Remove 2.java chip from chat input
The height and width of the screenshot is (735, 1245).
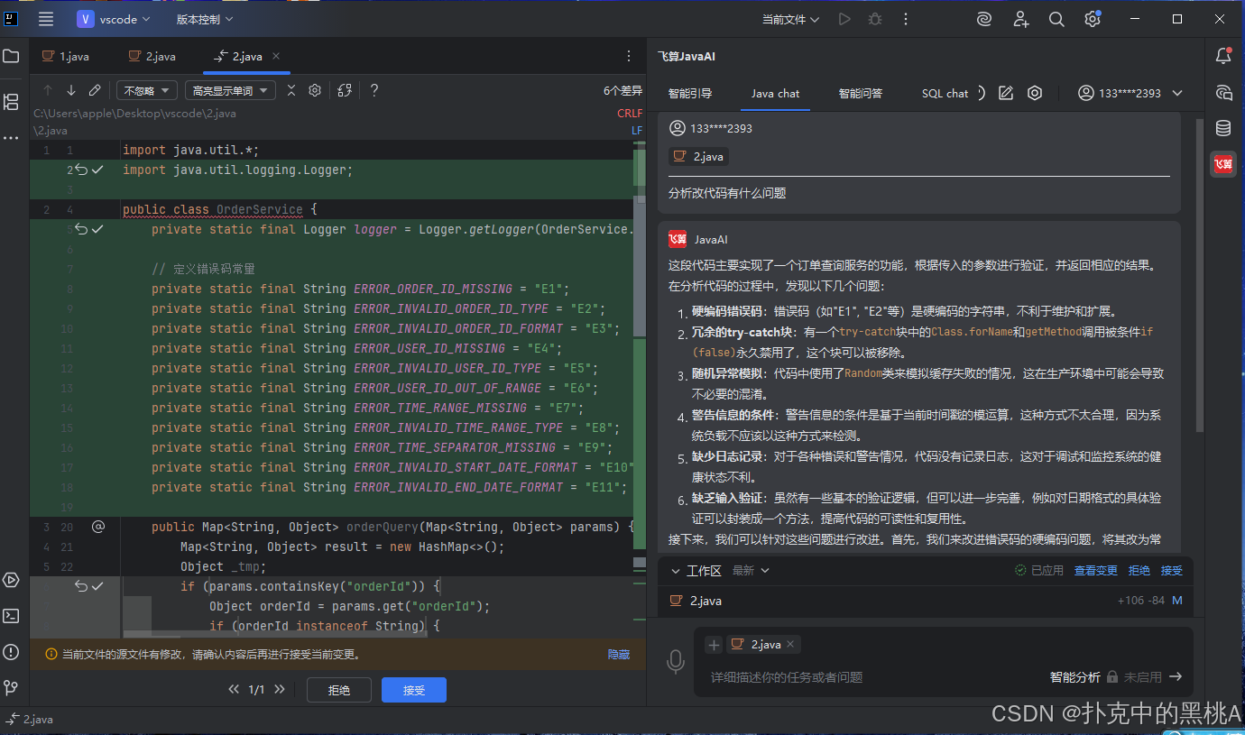(x=790, y=644)
